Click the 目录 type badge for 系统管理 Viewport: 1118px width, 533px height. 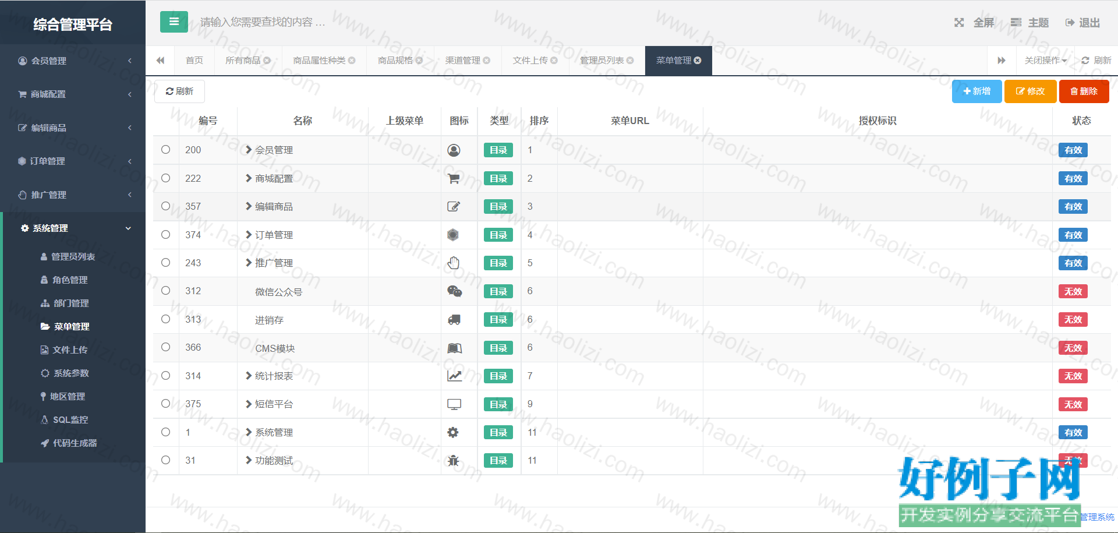[498, 432]
